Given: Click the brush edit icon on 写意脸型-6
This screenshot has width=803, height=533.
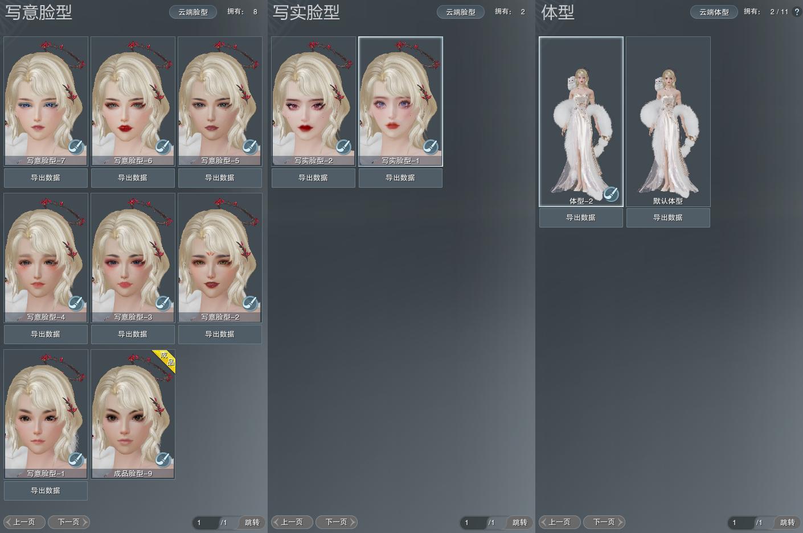Looking at the screenshot, I should (163, 147).
